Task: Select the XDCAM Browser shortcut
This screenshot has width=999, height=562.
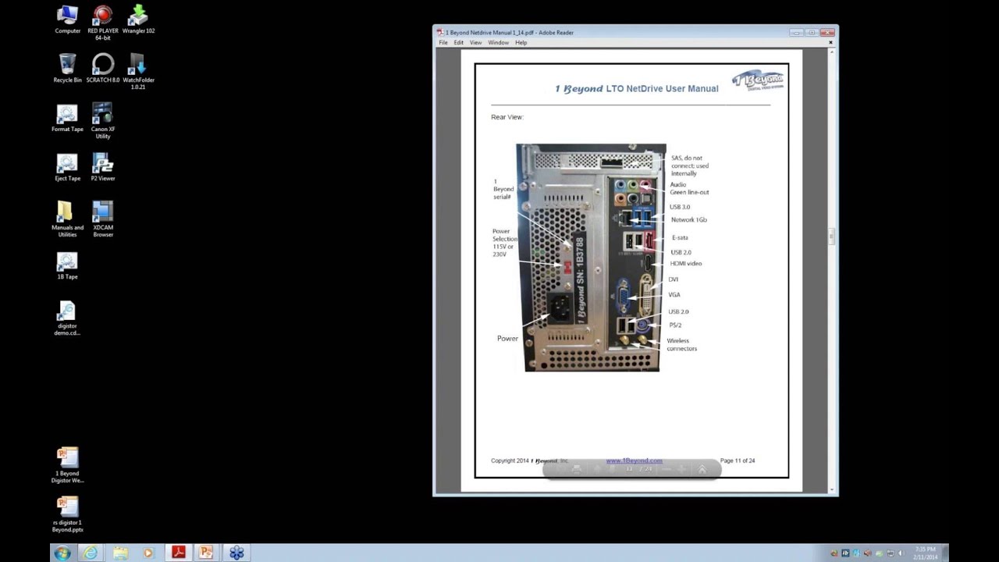Action: 102,219
